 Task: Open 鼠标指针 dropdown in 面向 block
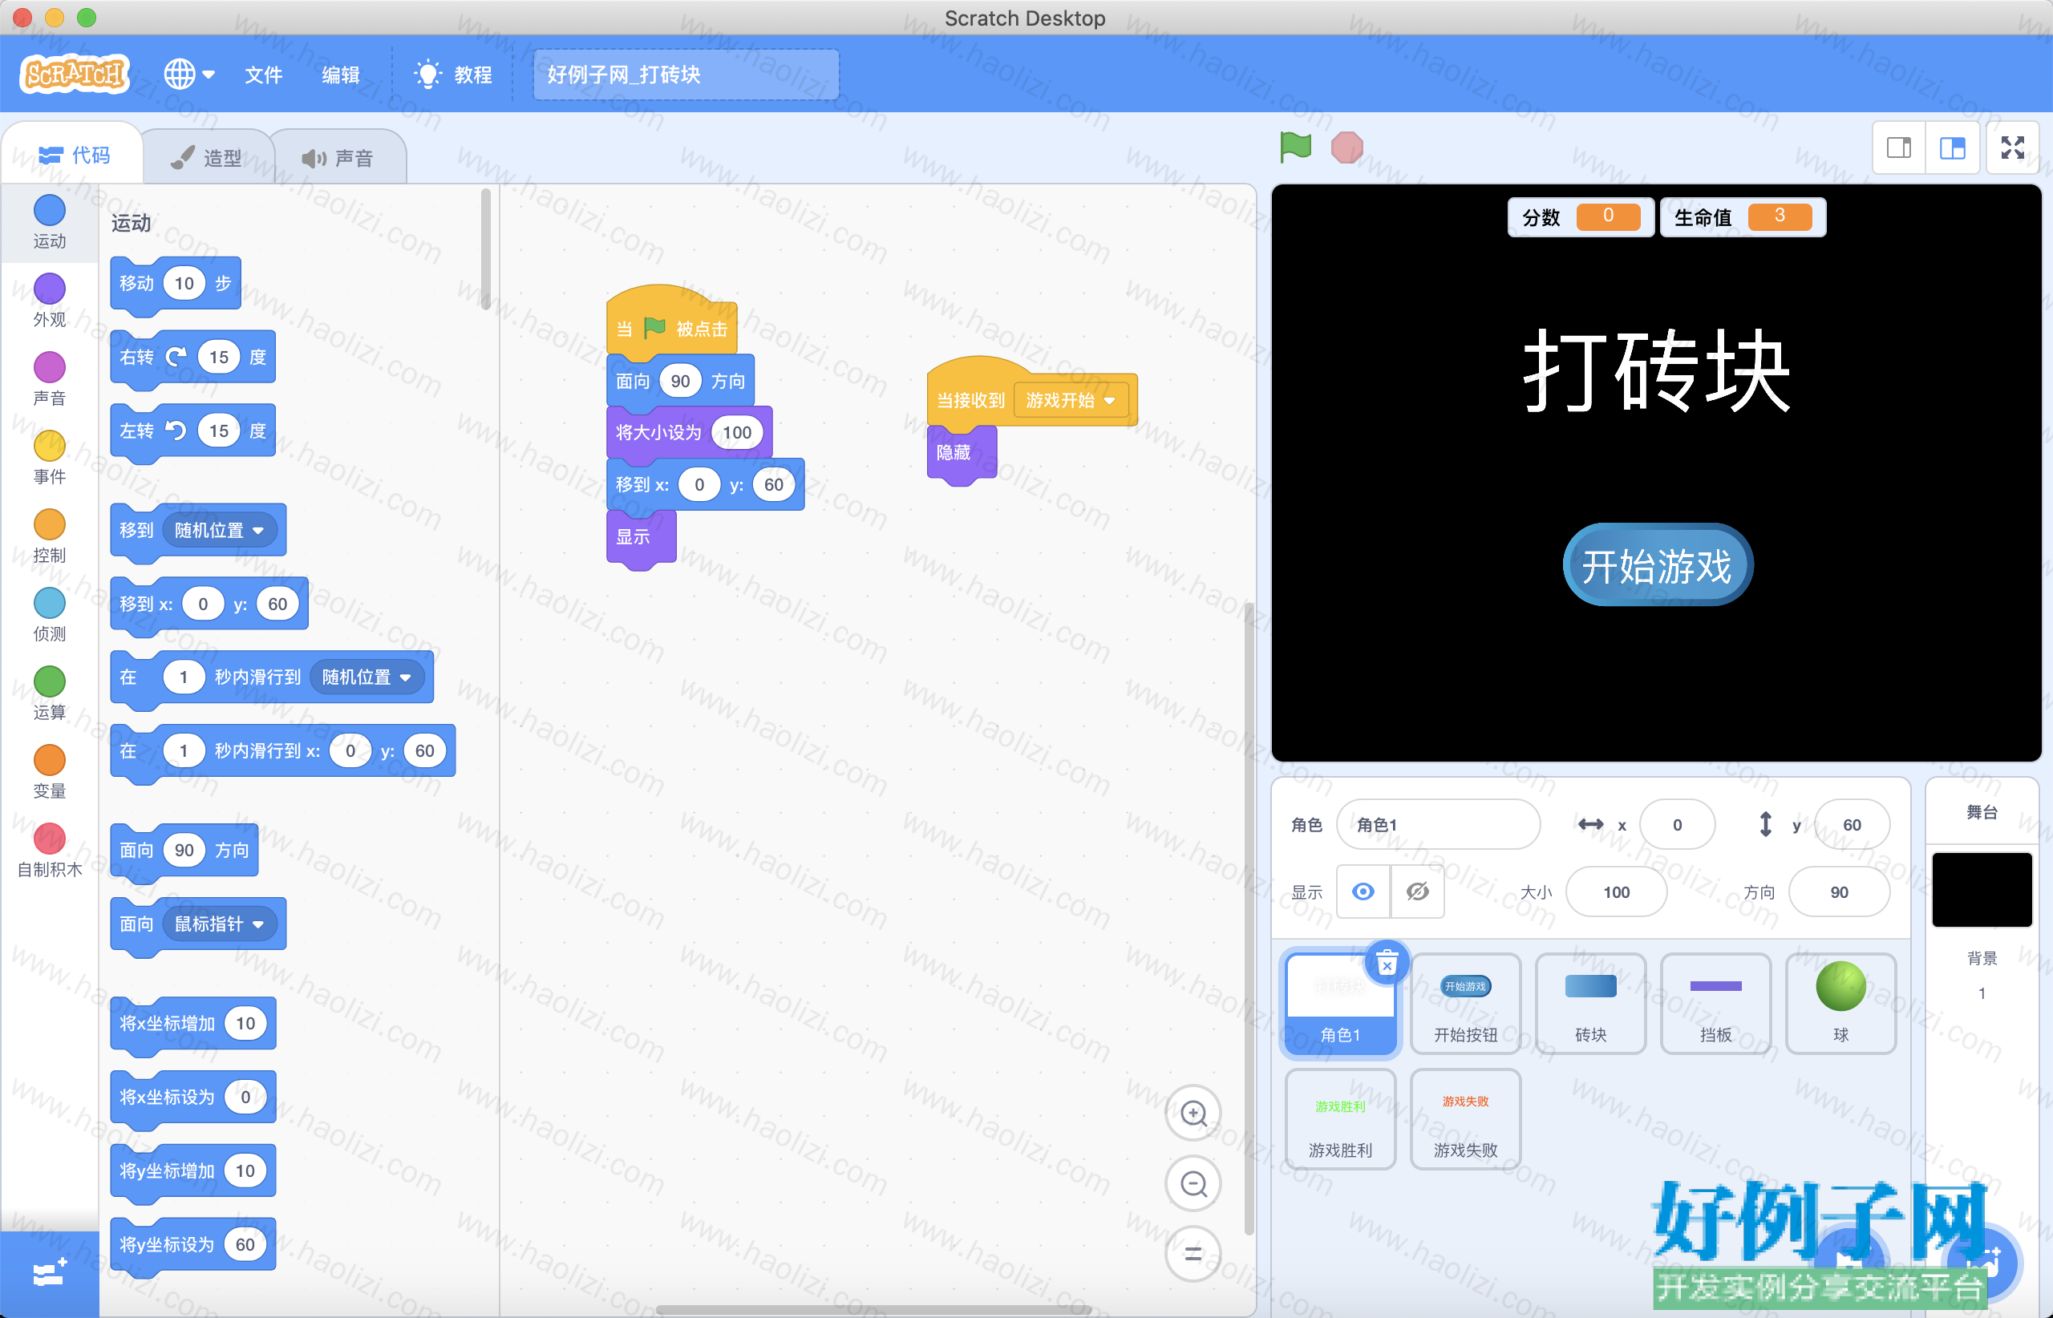pyautogui.click(x=219, y=924)
